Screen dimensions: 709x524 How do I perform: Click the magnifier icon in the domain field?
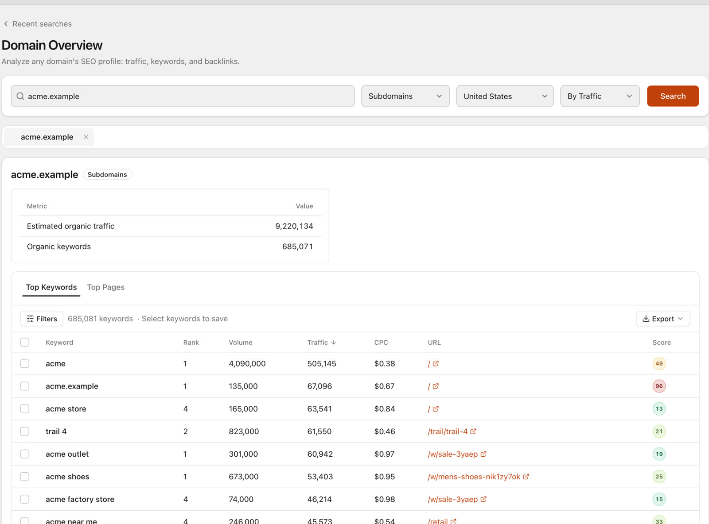point(20,96)
